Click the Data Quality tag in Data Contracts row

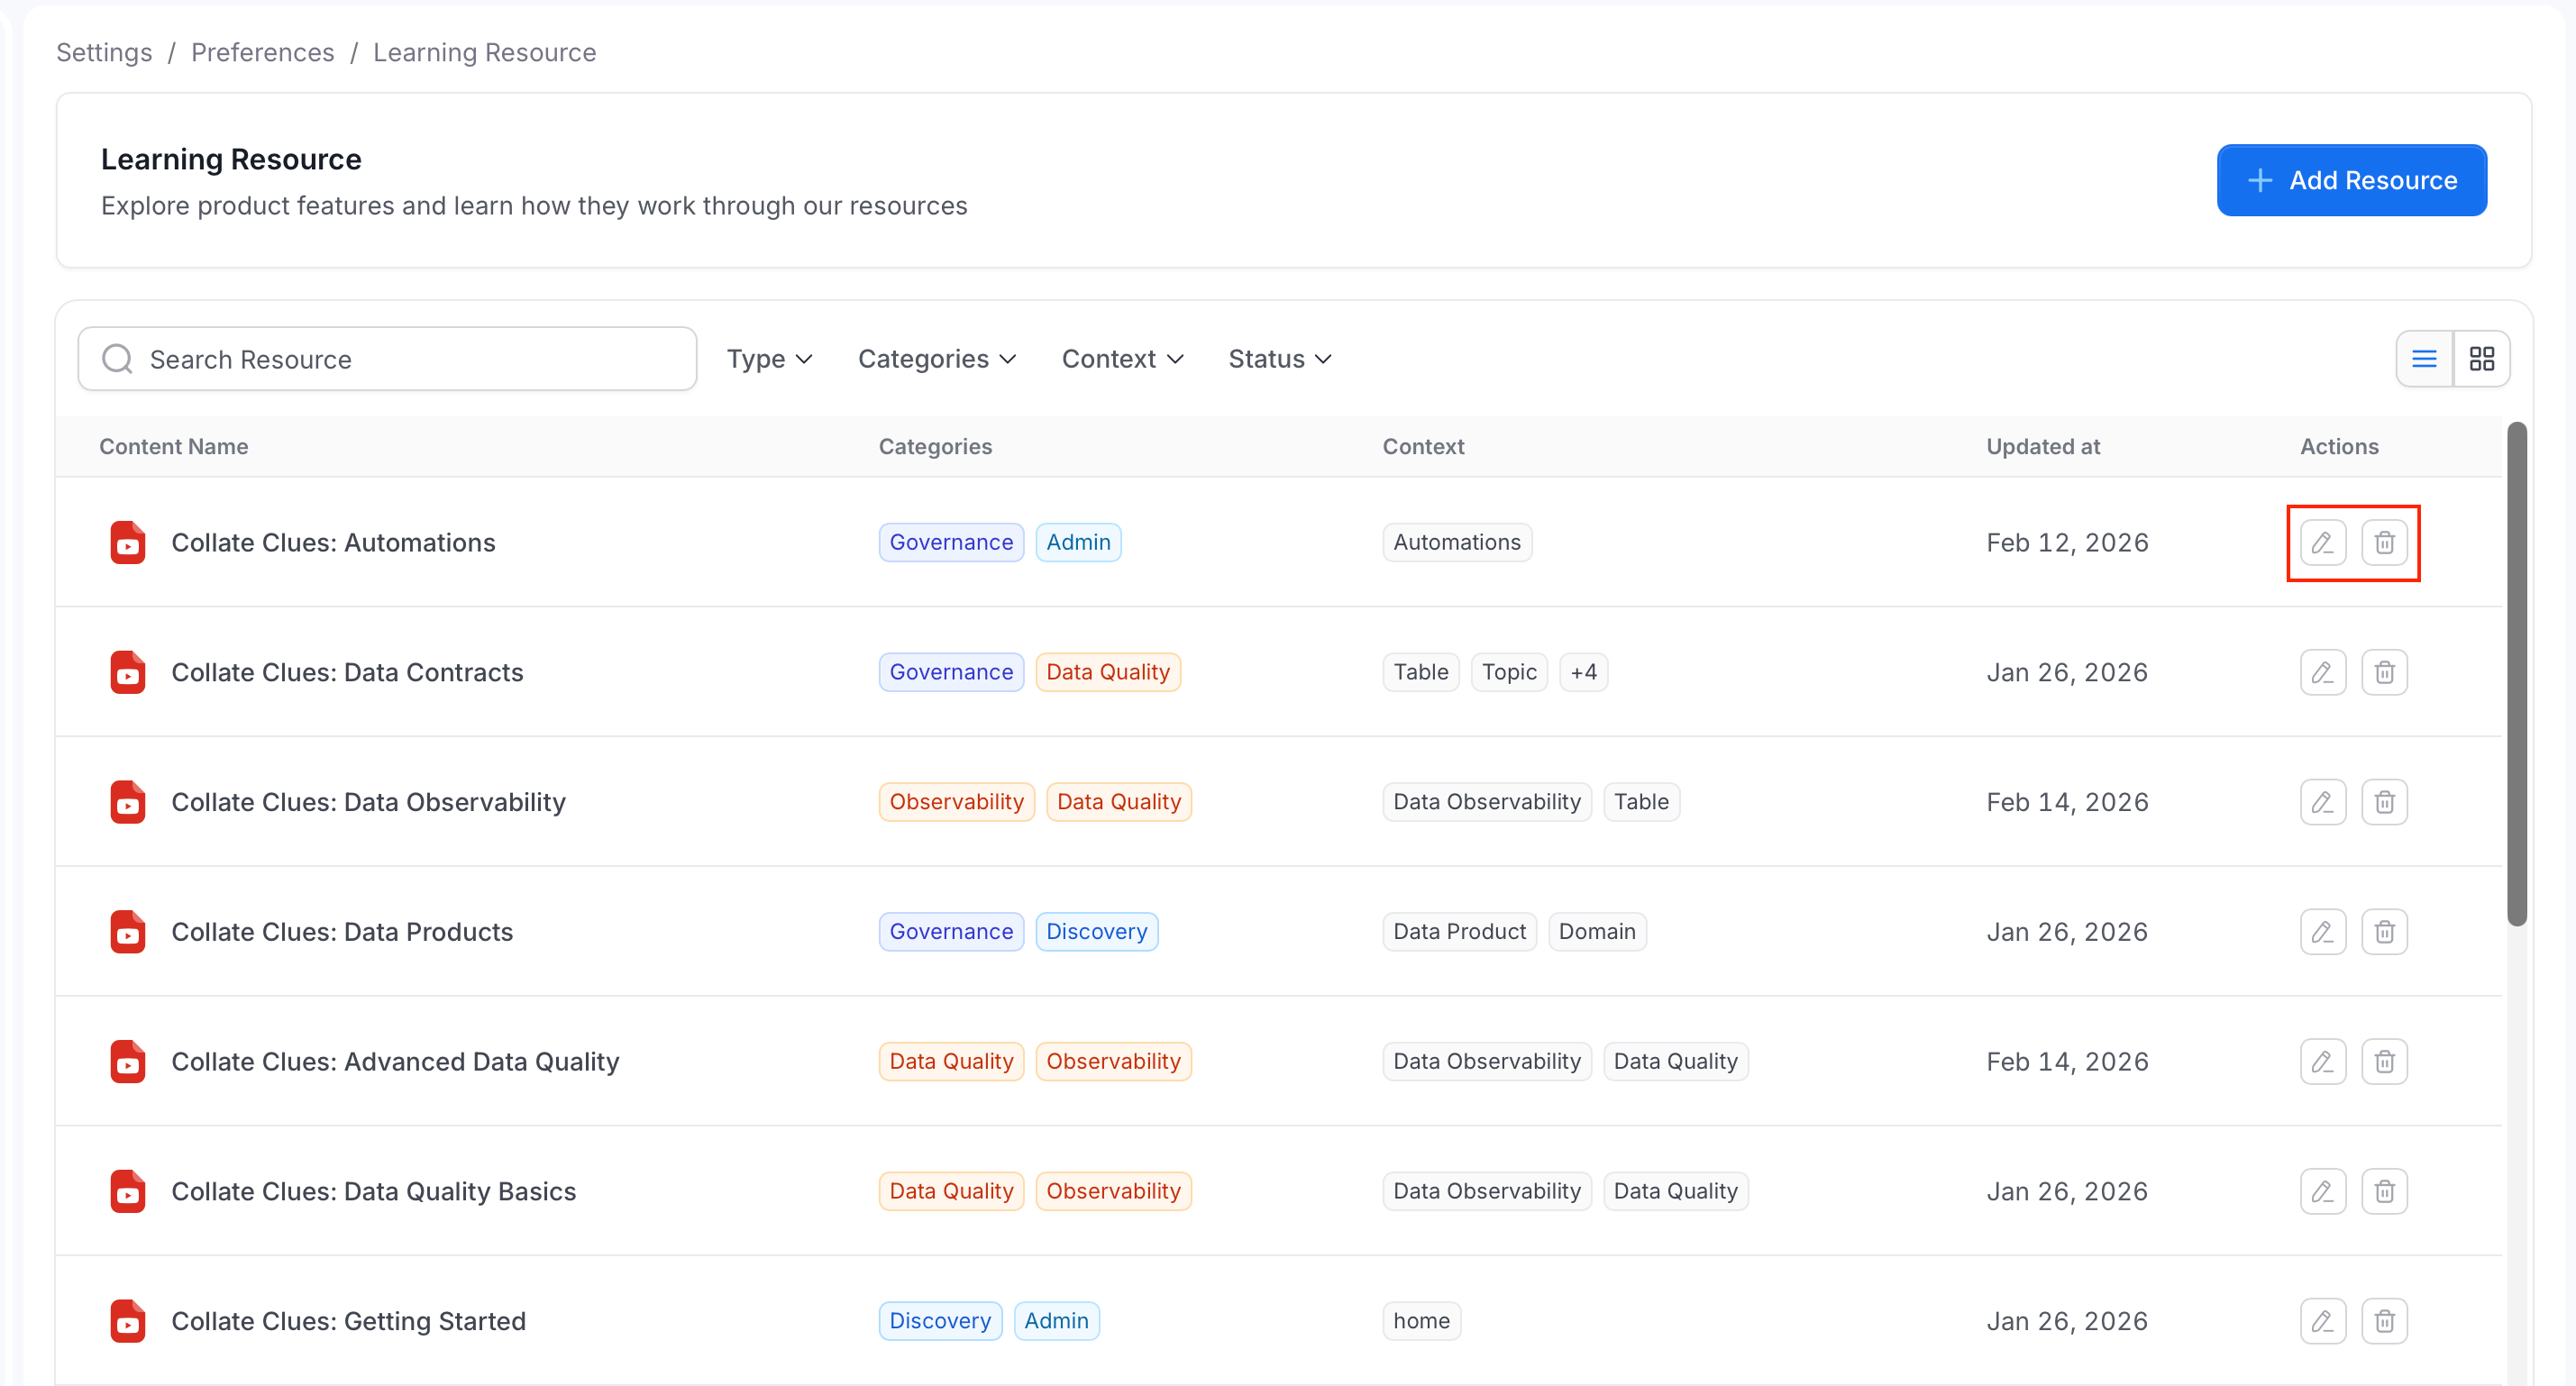click(x=1108, y=672)
